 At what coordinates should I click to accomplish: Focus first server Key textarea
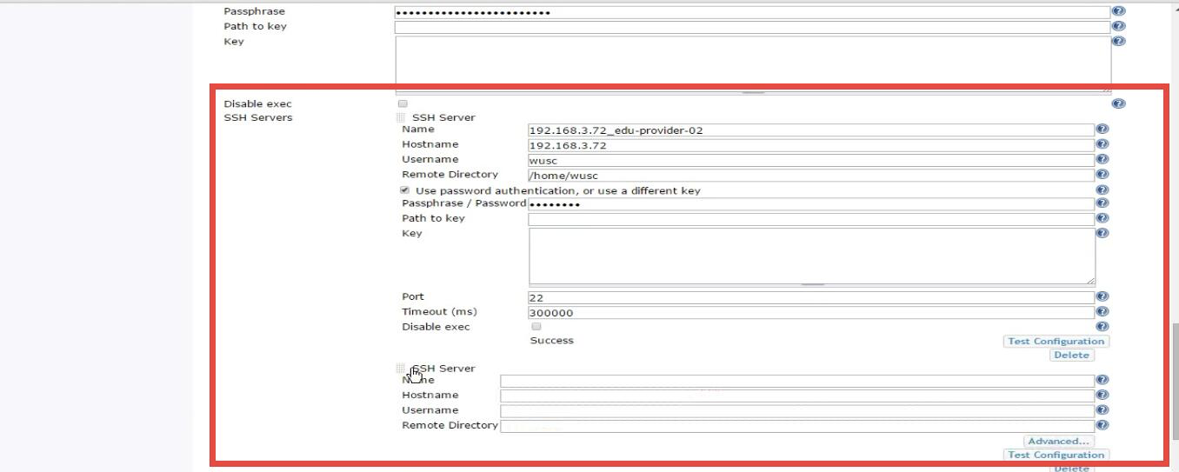tap(811, 256)
